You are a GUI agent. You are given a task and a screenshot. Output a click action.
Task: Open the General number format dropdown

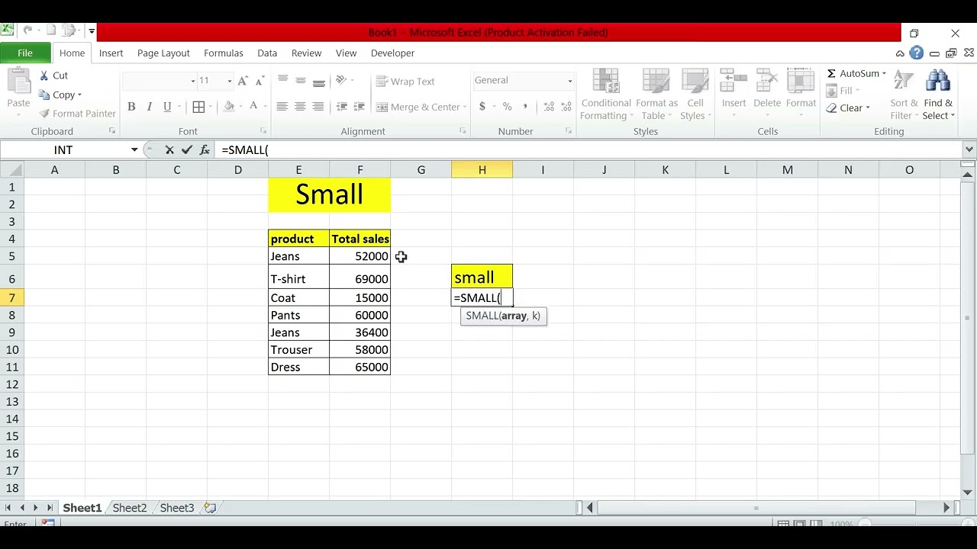[x=569, y=81]
